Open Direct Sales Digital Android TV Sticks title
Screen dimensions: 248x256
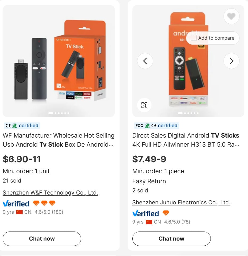point(186,140)
